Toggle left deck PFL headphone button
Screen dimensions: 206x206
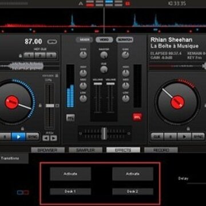(x=70, y=118)
